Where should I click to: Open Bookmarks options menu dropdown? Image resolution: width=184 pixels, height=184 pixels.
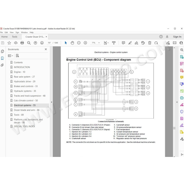[10, 56]
